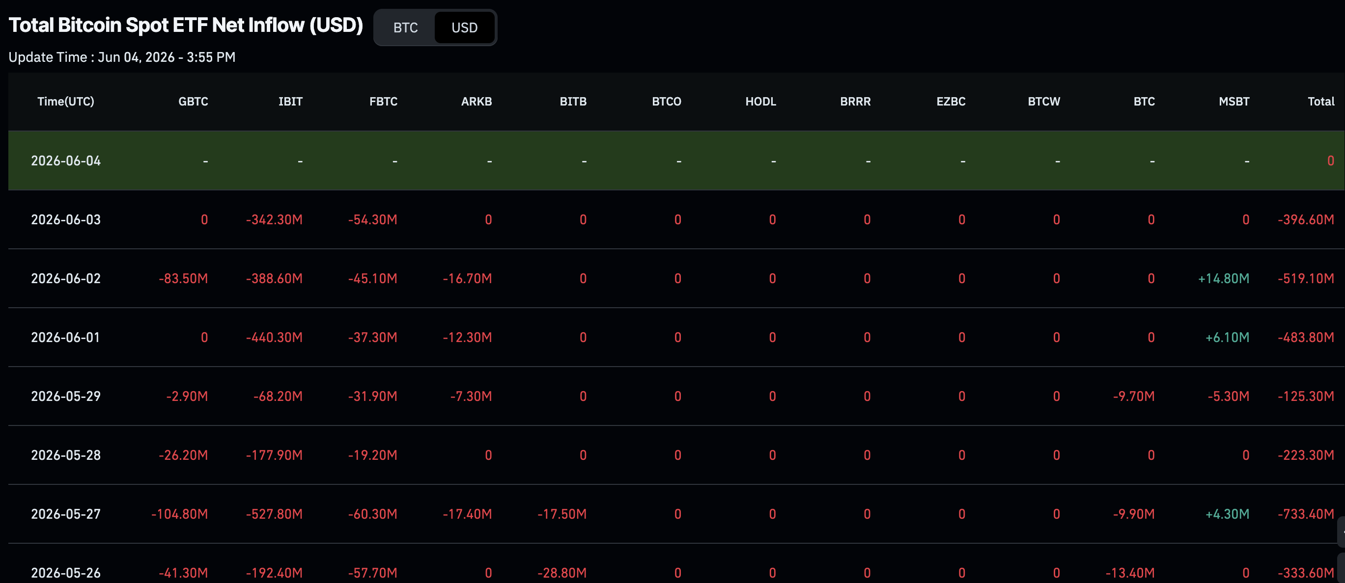Image resolution: width=1345 pixels, height=583 pixels.
Task: Select the ARKB column header
Action: [476, 101]
